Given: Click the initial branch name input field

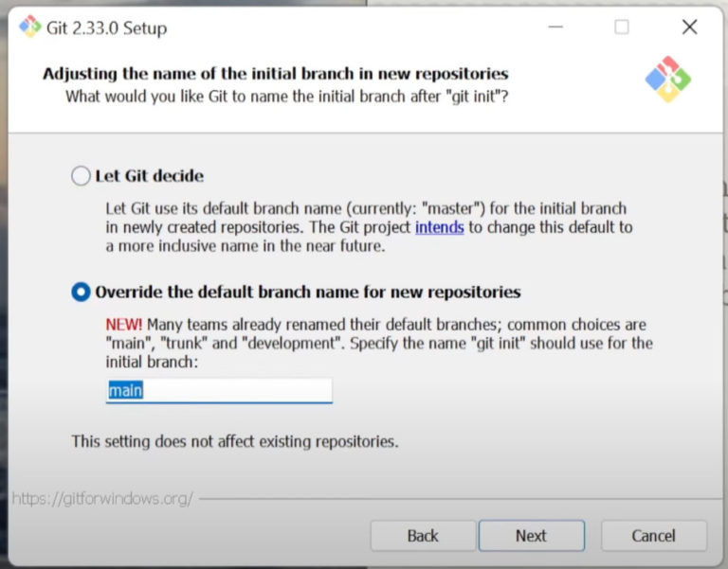Looking at the screenshot, I should pos(219,390).
